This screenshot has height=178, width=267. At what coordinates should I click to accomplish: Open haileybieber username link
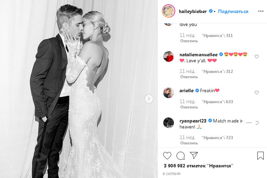click(193, 11)
